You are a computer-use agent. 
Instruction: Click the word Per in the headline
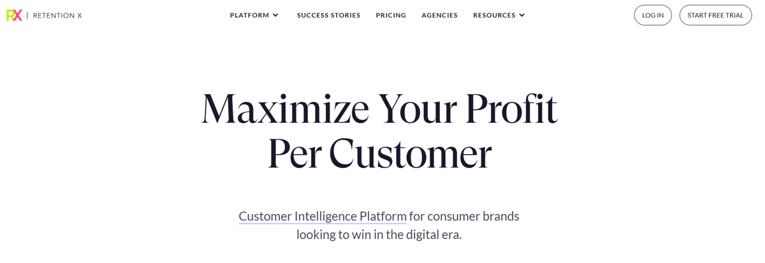(293, 154)
